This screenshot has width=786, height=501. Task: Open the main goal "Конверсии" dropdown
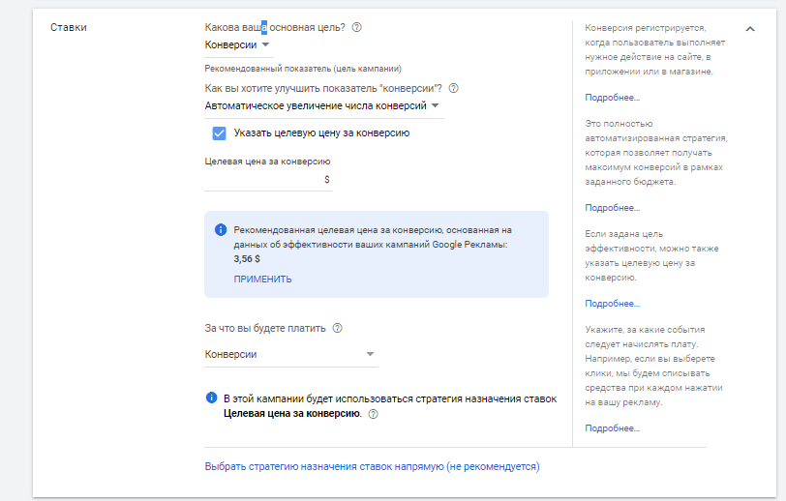tap(238, 44)
